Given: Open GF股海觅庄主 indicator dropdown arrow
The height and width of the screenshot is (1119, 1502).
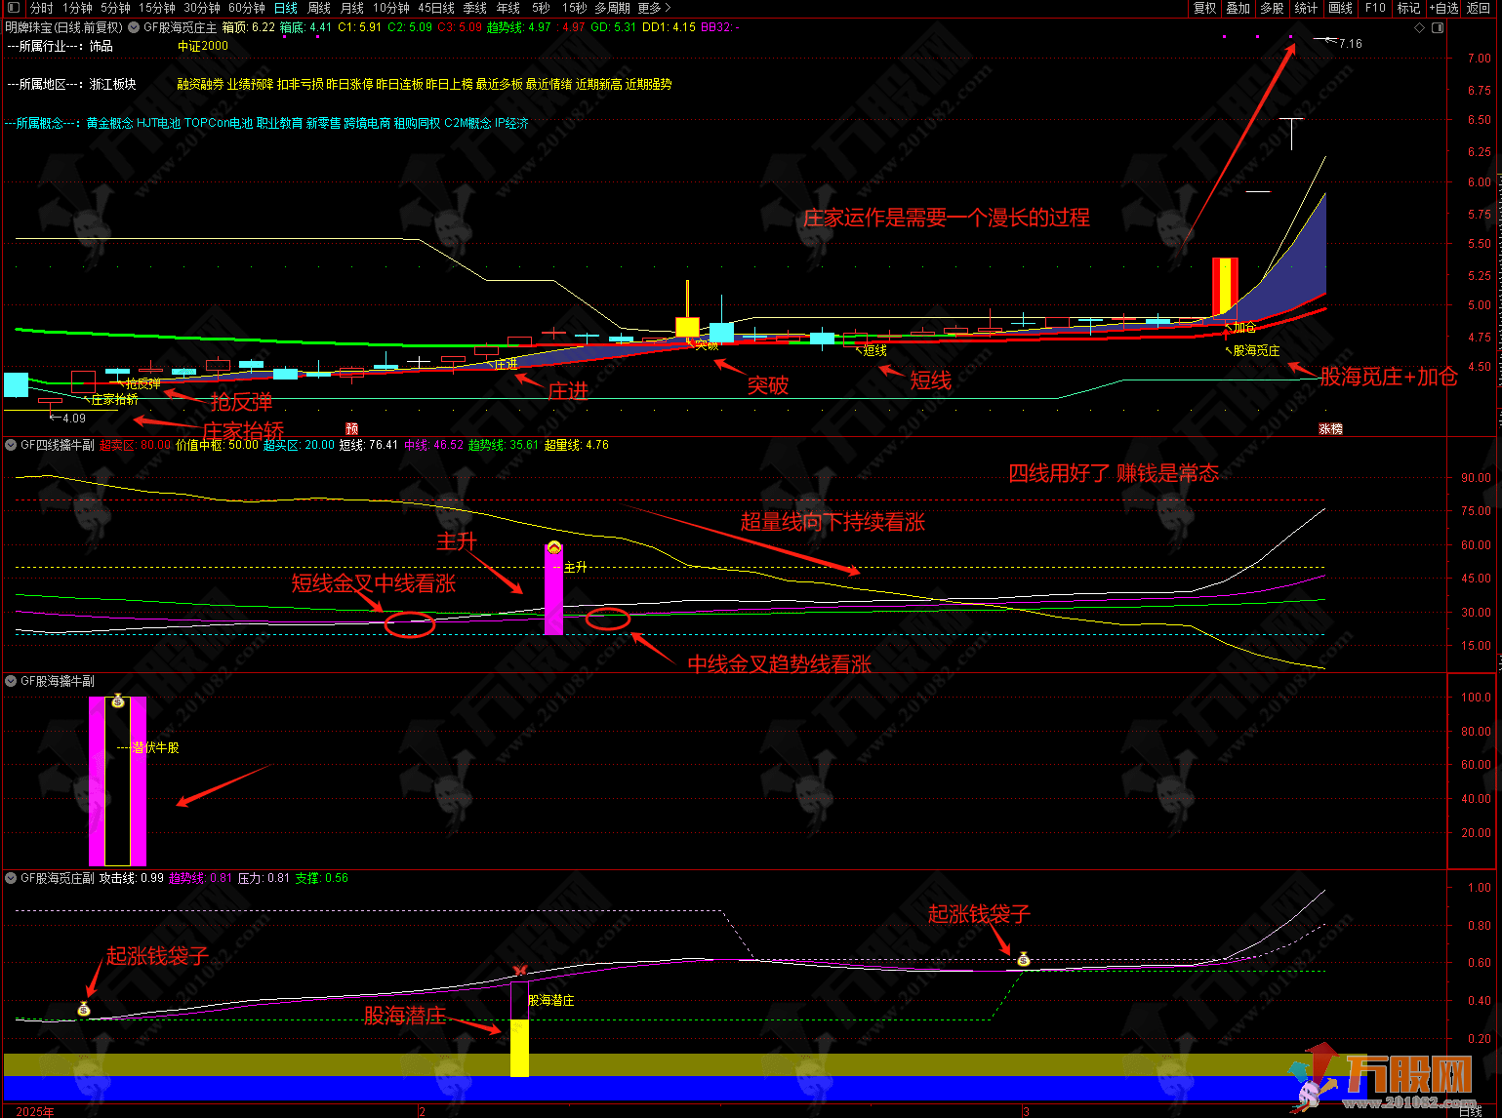Looking at the screenshot, I should coord(134,27).
